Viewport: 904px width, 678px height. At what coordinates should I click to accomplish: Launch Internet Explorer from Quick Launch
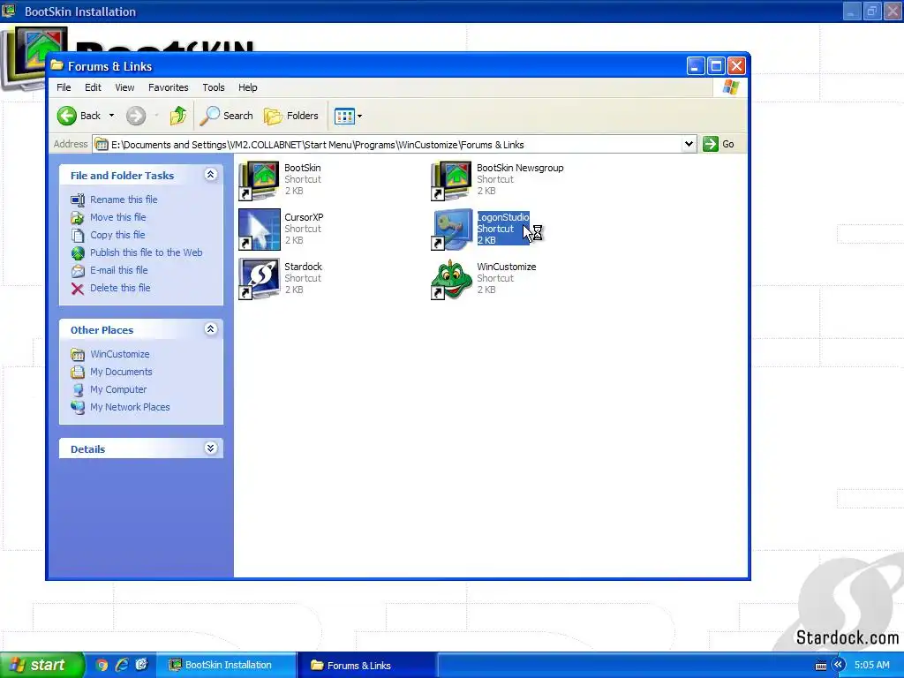point(121,665)
